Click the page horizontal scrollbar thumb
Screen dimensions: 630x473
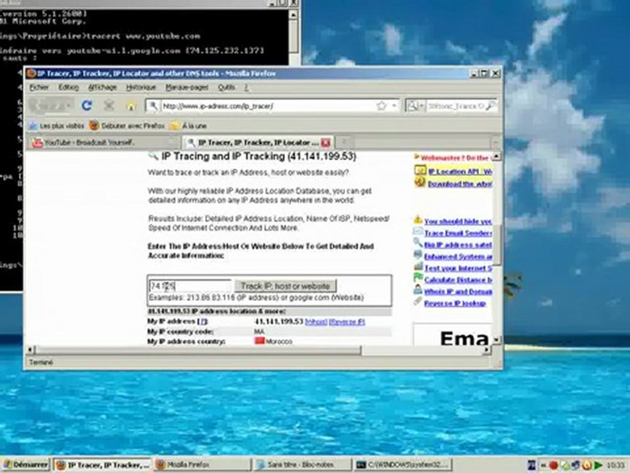(x=198, y=350)
